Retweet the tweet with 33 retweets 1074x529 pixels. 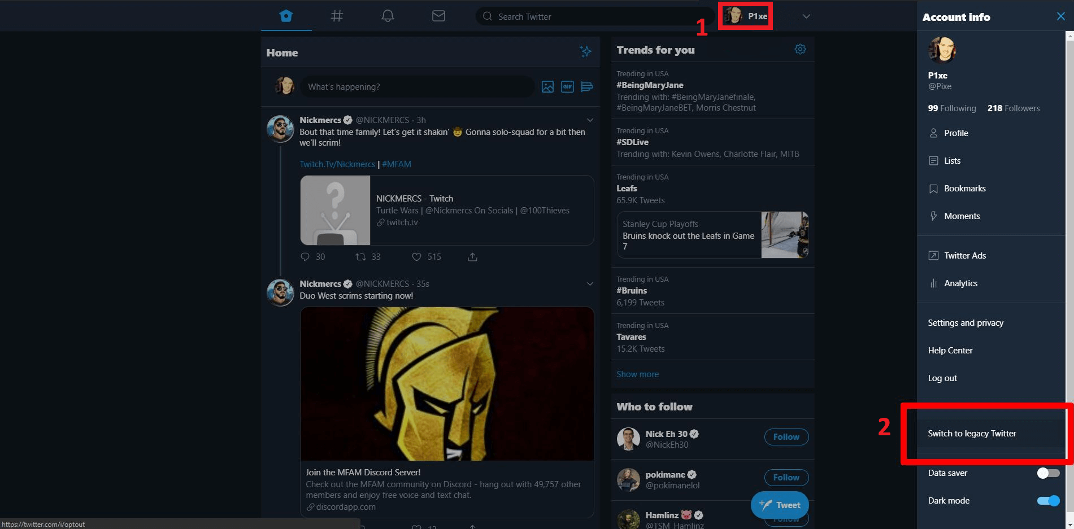(x=360, y=257)
